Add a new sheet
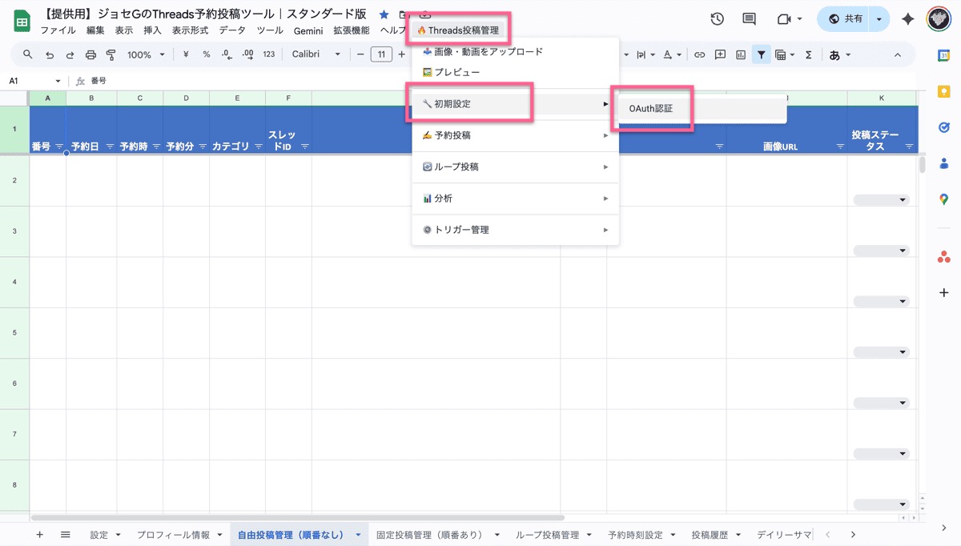Viewport: 961px width, 546px height. click(39, 534)
